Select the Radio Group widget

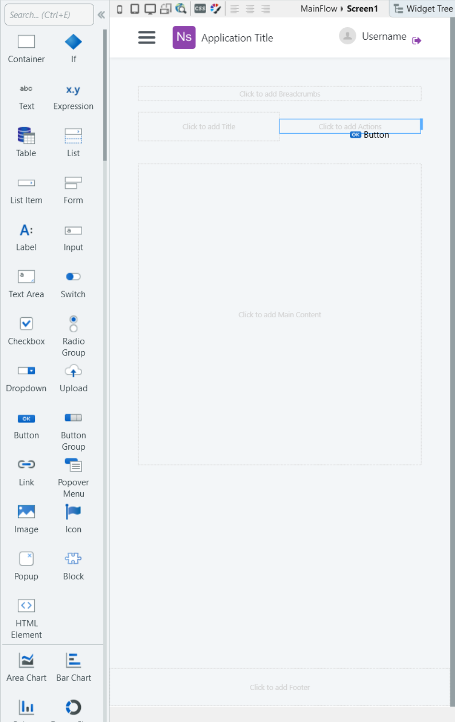[x=73, y=336]
